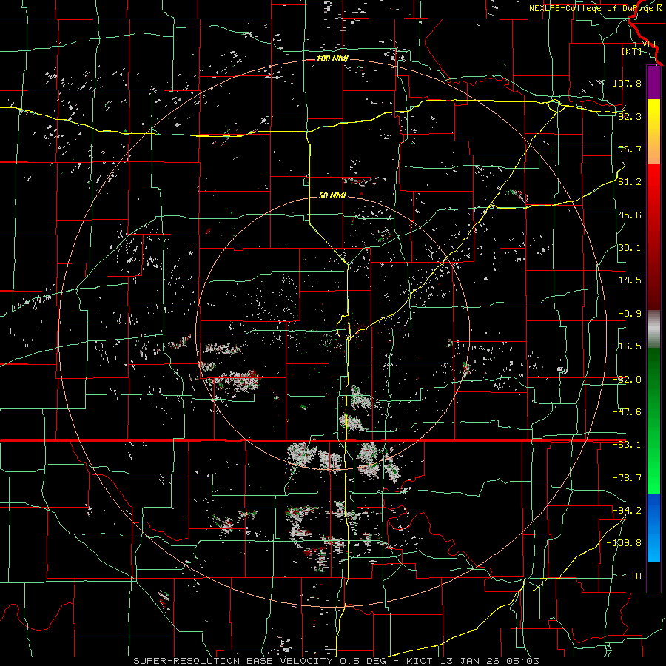Image resolution: width=666 pixels, height=666 pixels.
Task: Select the 45.6 scale value
Action: point(630,215)
